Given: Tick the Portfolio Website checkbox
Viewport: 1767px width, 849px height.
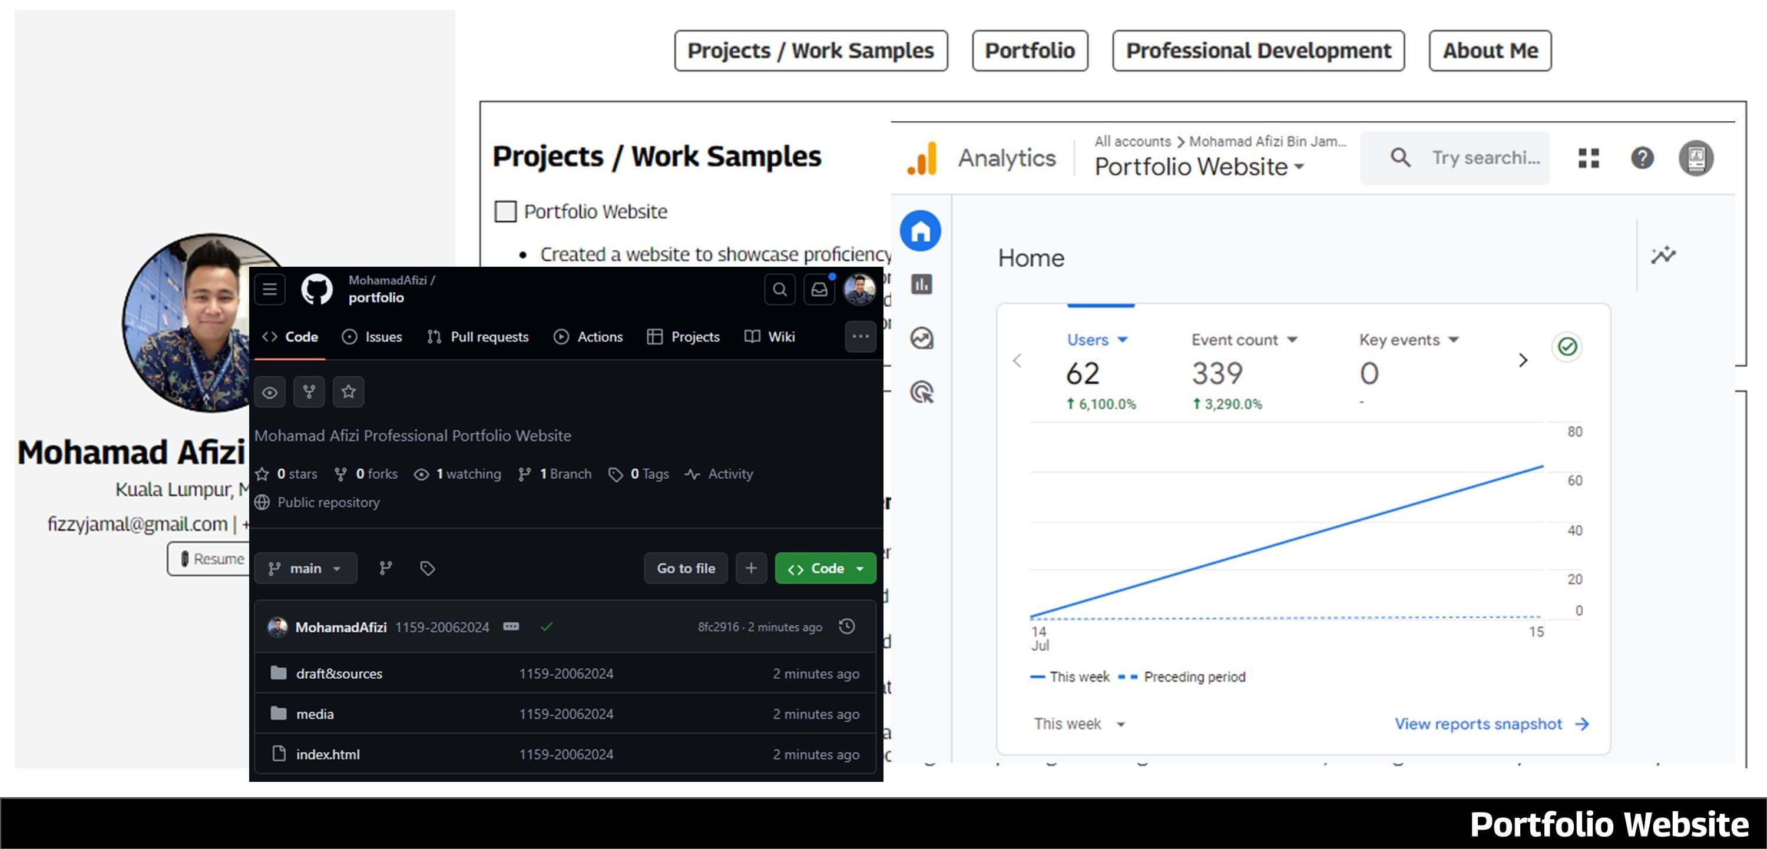Looking at the screenshot, I should (x=505, y=211).
